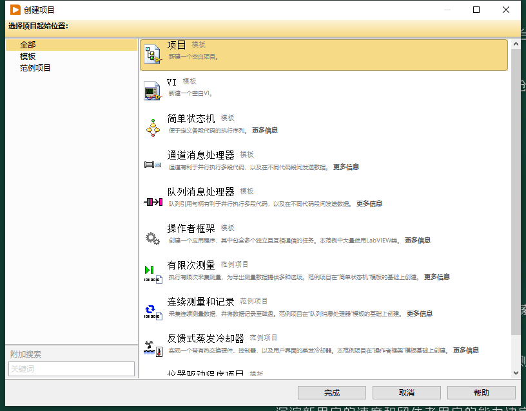Select the VI title text
The height and width of the screenshot is (411, 526).
[x=171, y=82]
